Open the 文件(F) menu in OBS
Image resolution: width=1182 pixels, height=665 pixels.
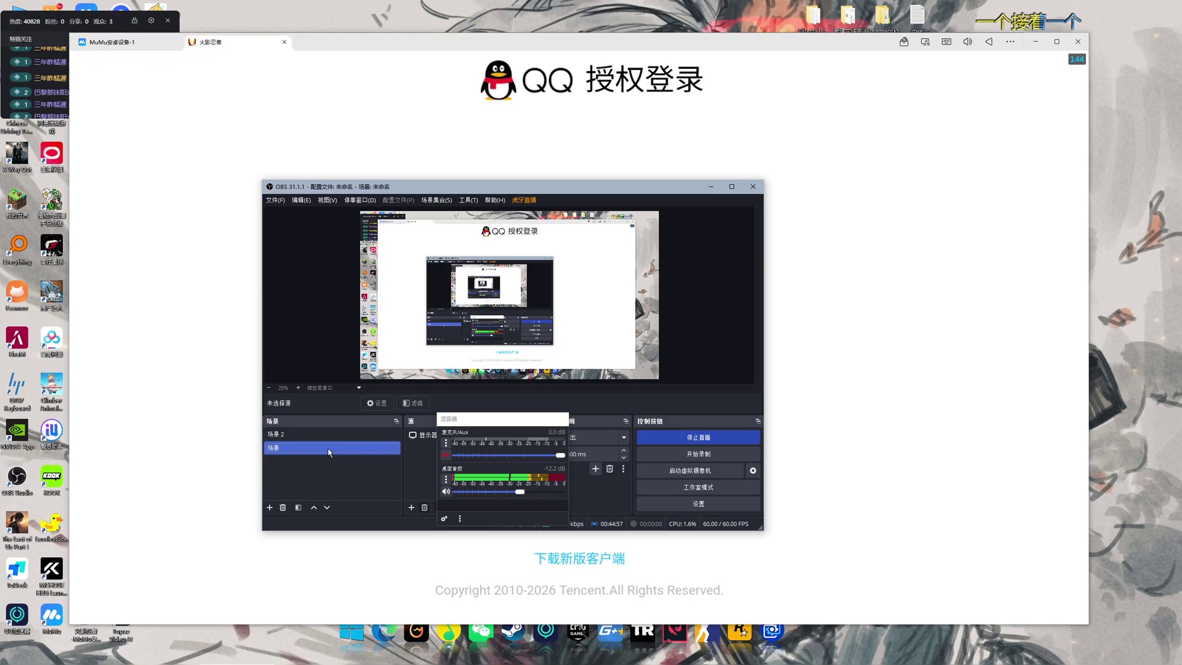tap(275, 200)
